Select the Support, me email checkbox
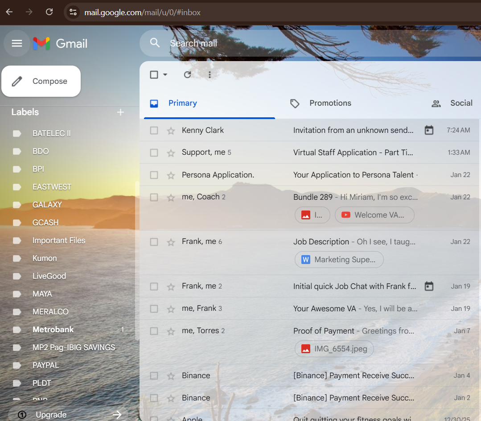 [154, 153]
